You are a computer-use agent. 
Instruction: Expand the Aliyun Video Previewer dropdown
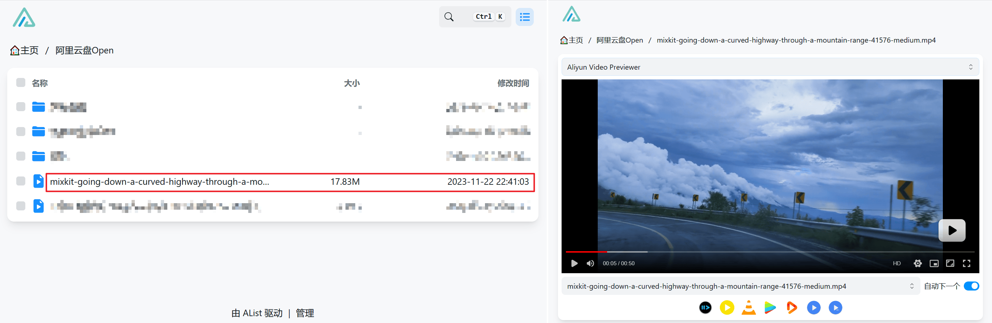point(769,67)
